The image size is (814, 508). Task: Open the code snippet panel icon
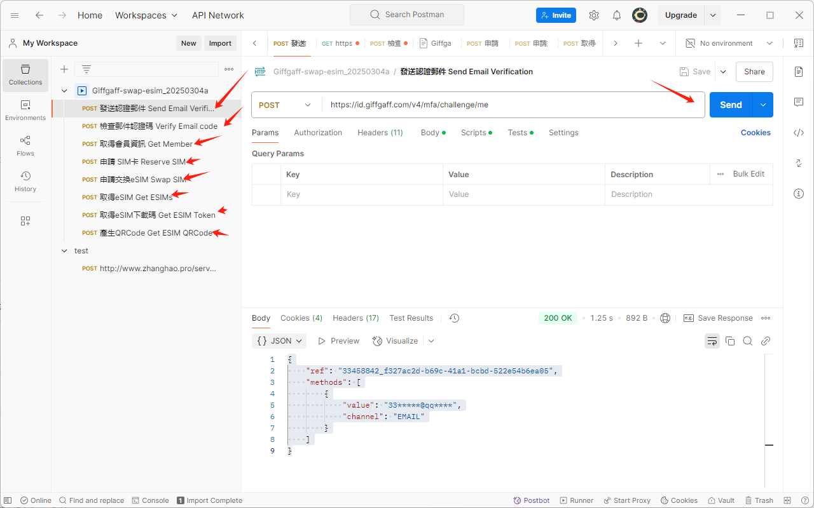pos(799,133)
